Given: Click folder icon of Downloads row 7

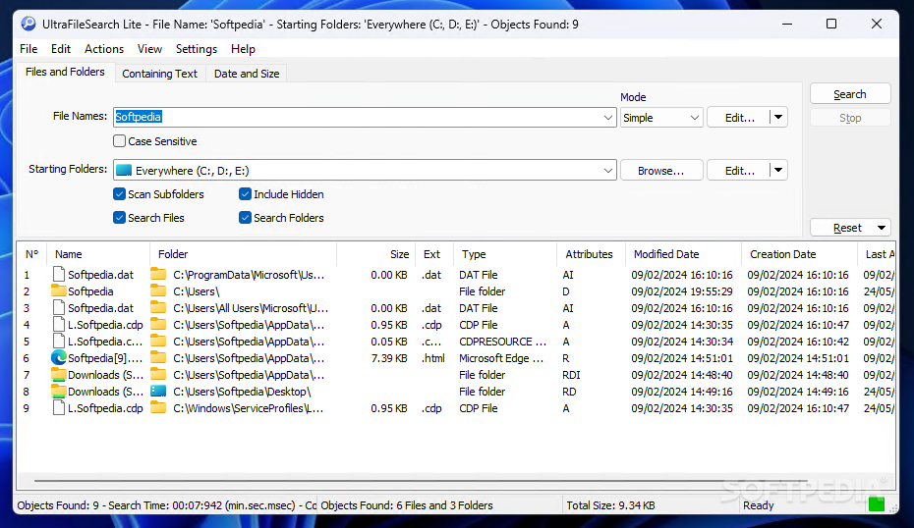Looking at the screenshot, I should (x=58, y=374).
